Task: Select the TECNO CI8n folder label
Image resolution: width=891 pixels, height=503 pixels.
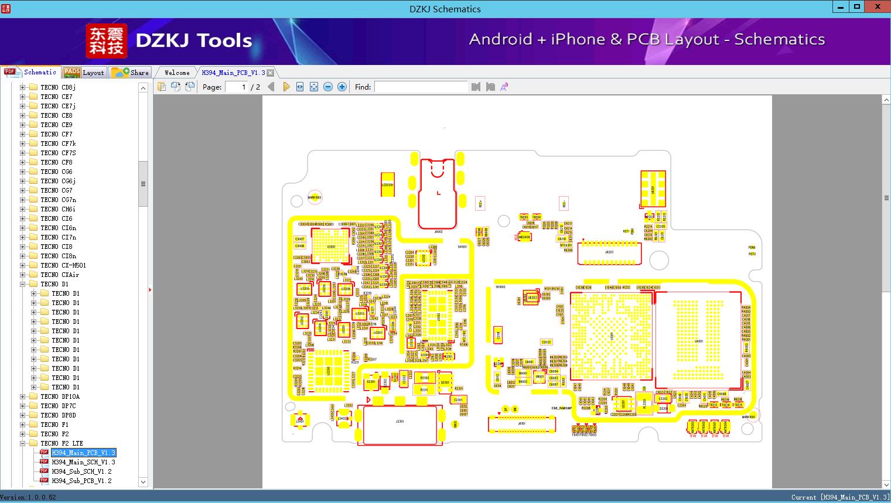Action: (x=58, y=256)
